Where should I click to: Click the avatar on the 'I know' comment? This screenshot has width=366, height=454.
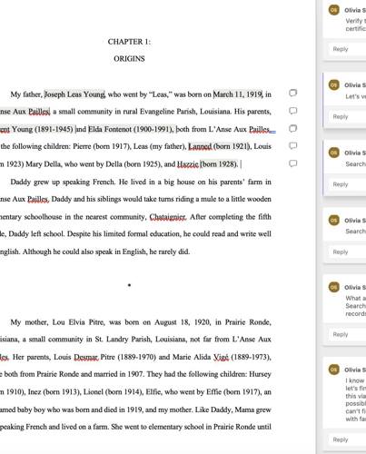coord(333,370)
